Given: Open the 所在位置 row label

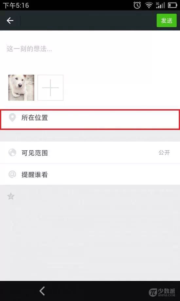Looking at the screenshot, I should coord(35,118).
